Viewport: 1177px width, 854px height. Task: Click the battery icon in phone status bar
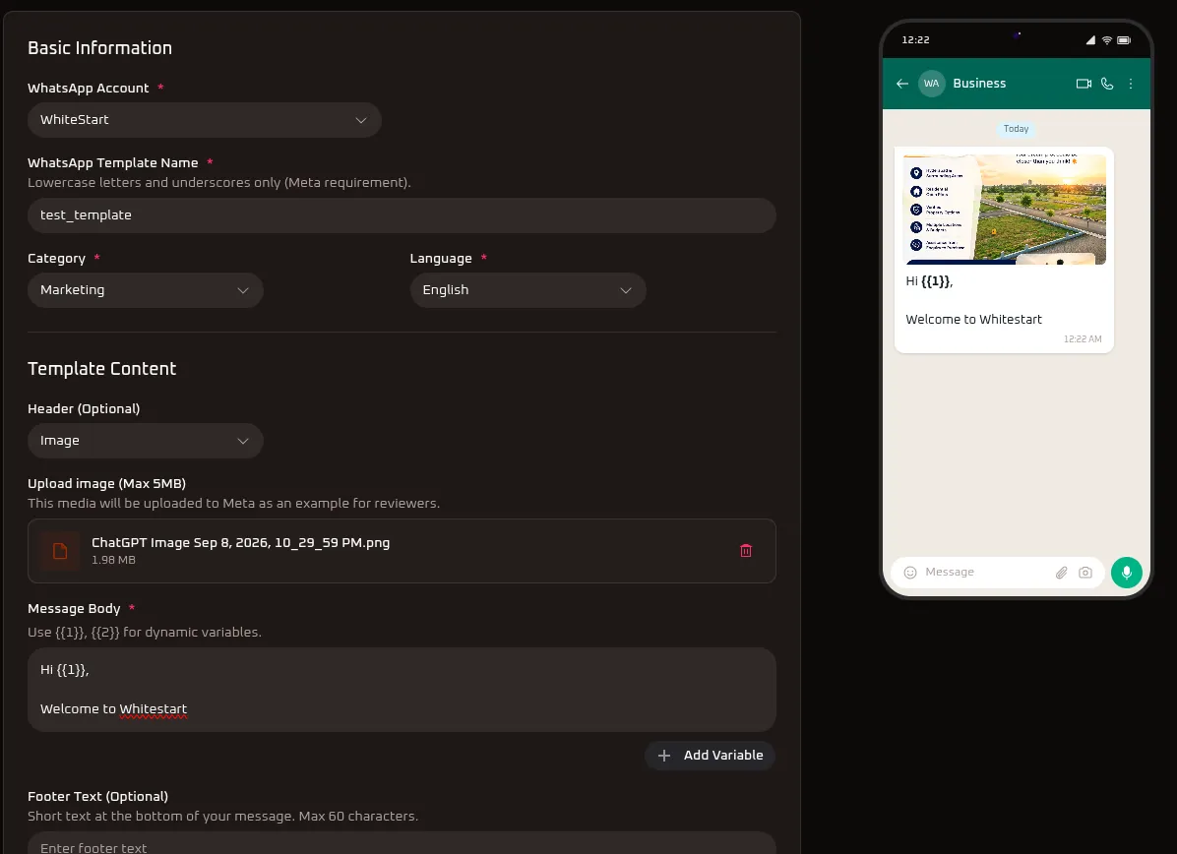pyautogui.click(x=1124, y=40)
